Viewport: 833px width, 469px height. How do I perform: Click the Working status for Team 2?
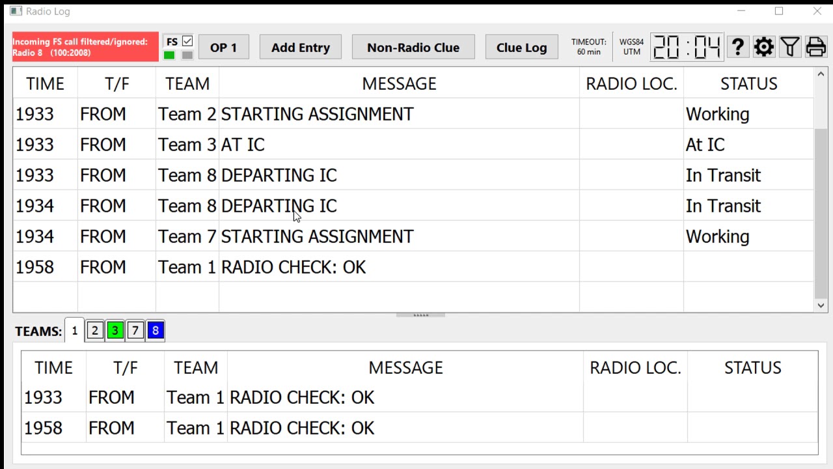[748, 114]
